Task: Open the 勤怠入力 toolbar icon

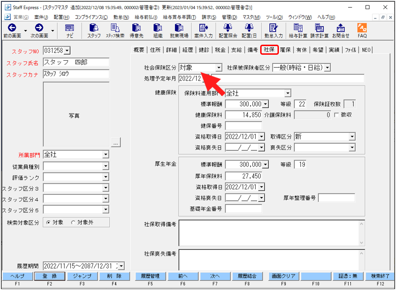Action: click(273, 31)
